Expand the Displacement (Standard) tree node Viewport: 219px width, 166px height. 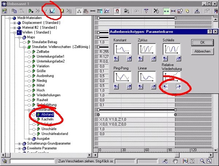(15, 23)
